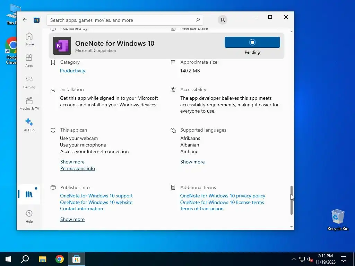The width and height of the screenshot is (355, 266).
Task: Open OneNote for Windows 10 license terms
Action: (222, 202)
